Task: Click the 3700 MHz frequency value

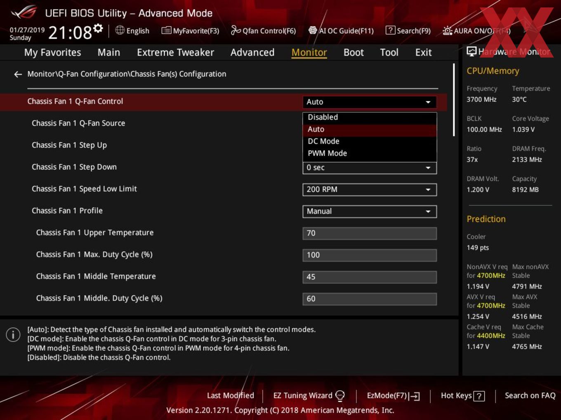Action: pyautogui.click(x=481, y=100)
